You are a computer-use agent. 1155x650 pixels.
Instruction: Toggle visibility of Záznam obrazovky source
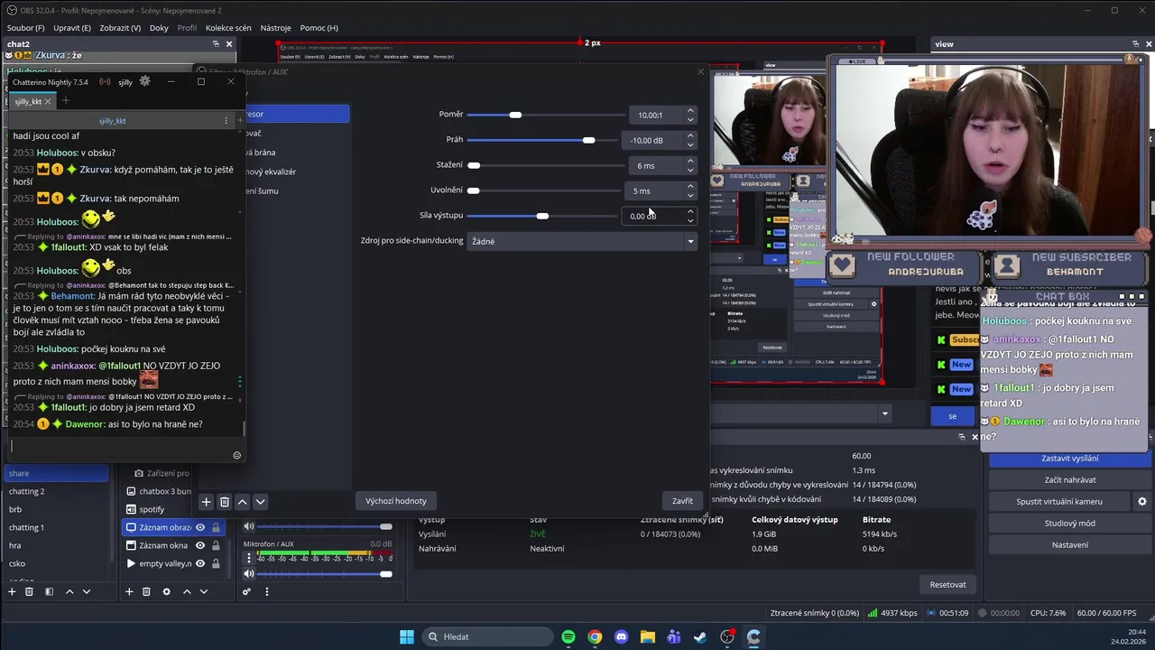(200, 527)
